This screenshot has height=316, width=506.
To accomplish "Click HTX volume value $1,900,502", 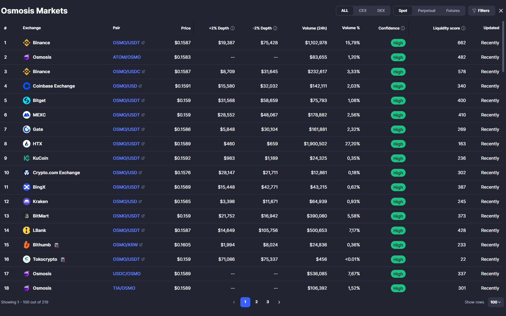I will 315,144.
